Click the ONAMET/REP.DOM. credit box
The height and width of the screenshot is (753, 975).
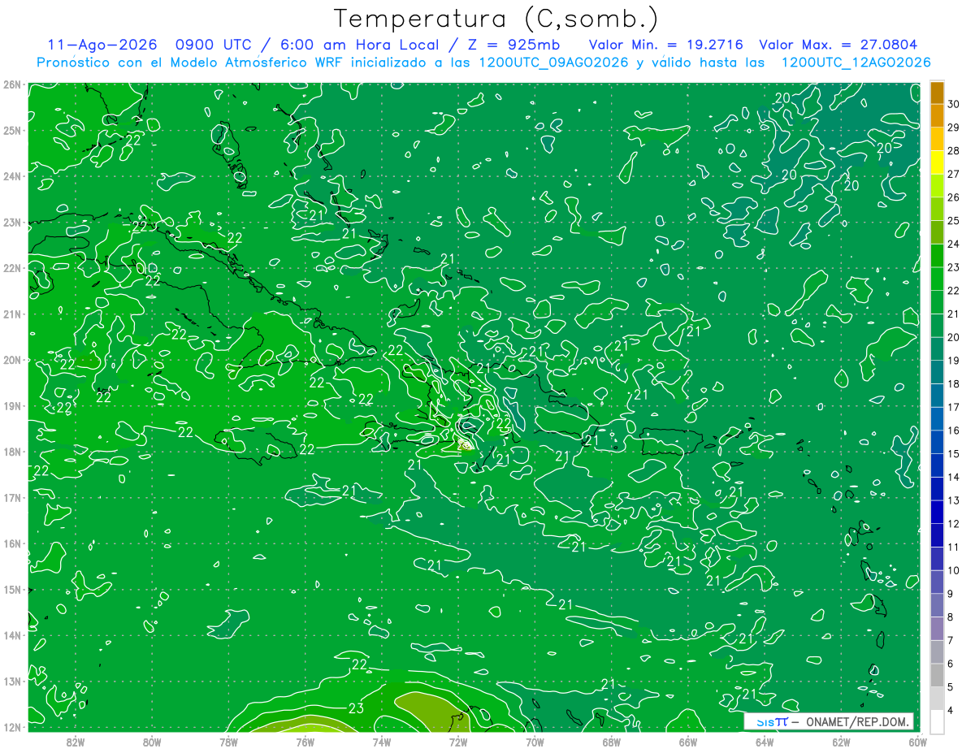(x=829, y=721)
